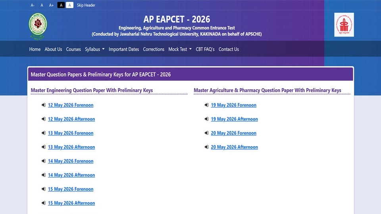Click arrow icon beside 20 May 2026 Afternoon
Viewport: 381px width, 214px height.
[206, 147]
